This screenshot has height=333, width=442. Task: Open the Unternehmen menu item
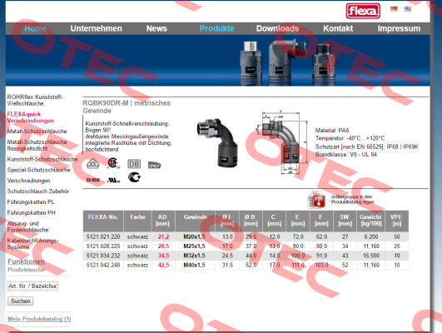[x=96, y=28]
